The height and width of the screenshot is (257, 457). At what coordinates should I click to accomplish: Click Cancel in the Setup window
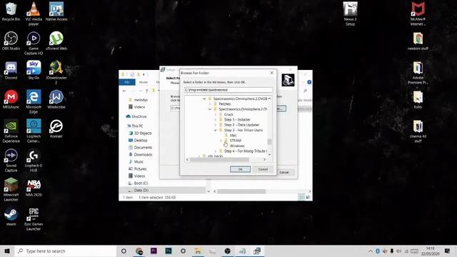(284, 173)
